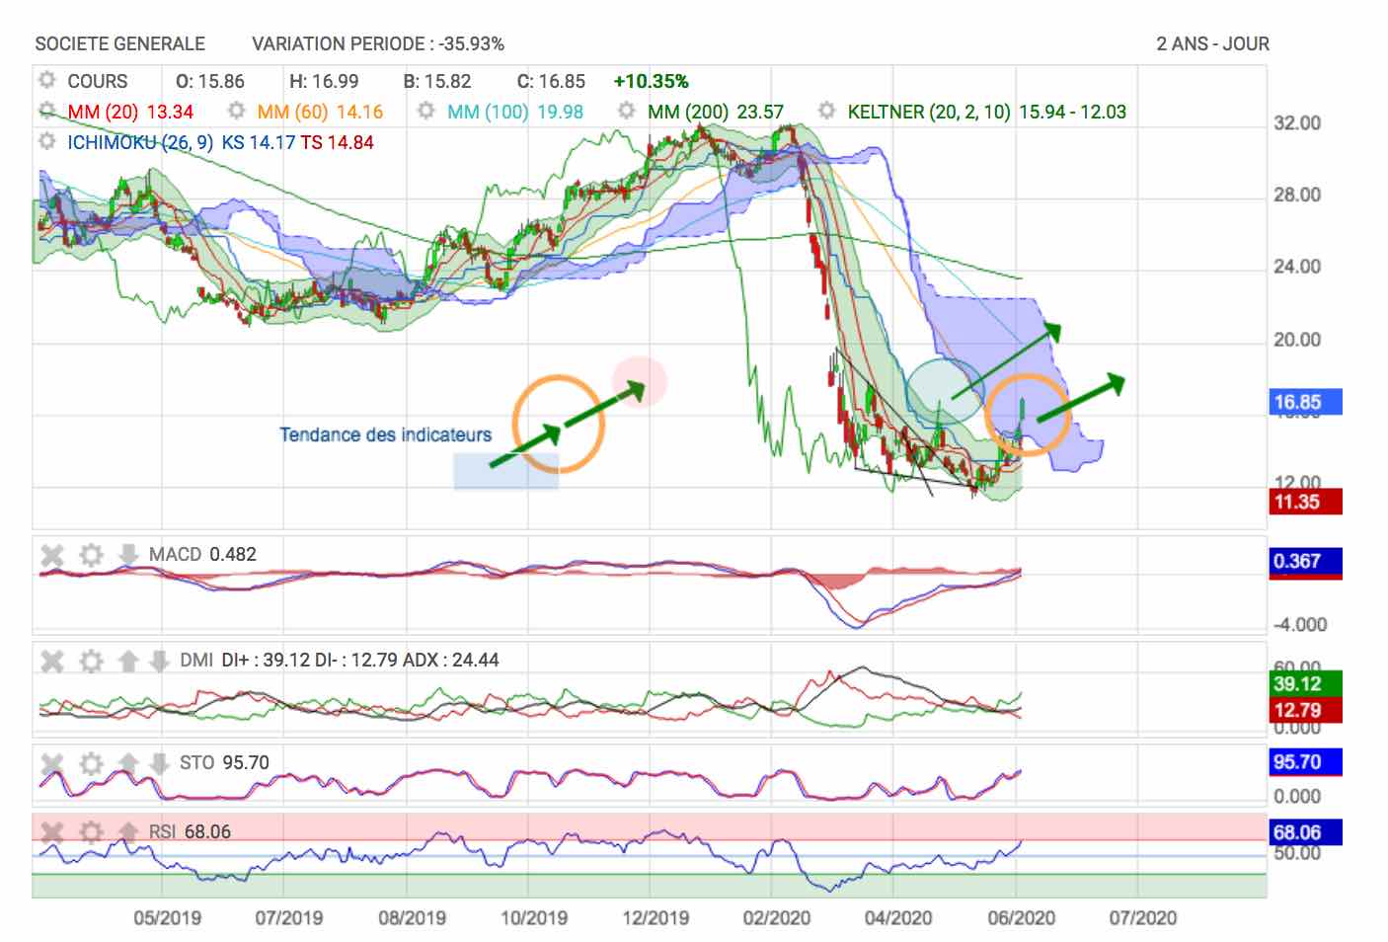1388x942 pixels.
Task: Click the blue 16.85 price tag
Action: pos(1305,402)
